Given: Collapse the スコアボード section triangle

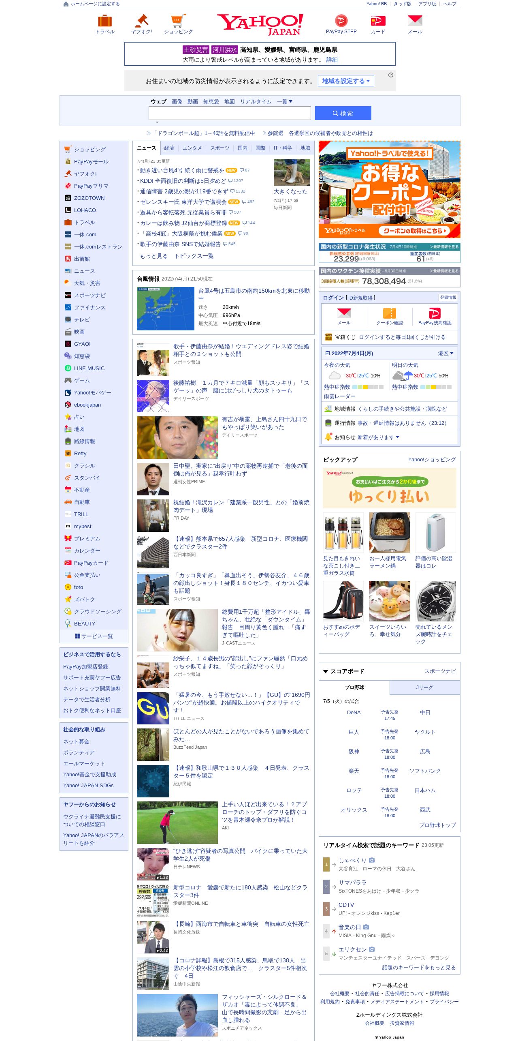Looking at the screenshot, I should 325,671.
